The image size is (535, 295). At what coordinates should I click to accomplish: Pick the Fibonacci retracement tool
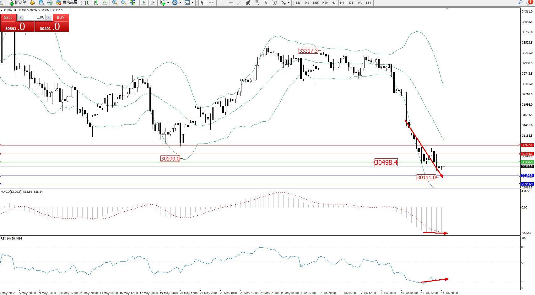257,3
